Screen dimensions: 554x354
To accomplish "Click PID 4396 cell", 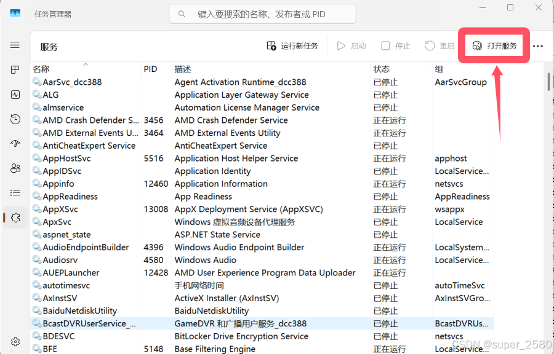I will (153, 247).
